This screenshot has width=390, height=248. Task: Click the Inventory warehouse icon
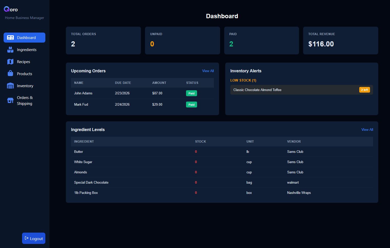click(x=10, y=86)
